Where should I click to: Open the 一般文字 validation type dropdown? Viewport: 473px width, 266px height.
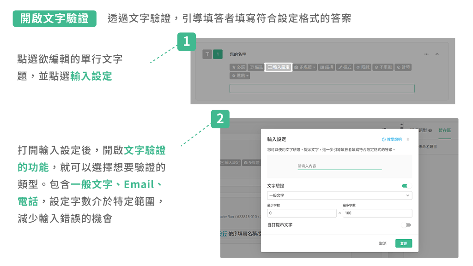[340, 195]
